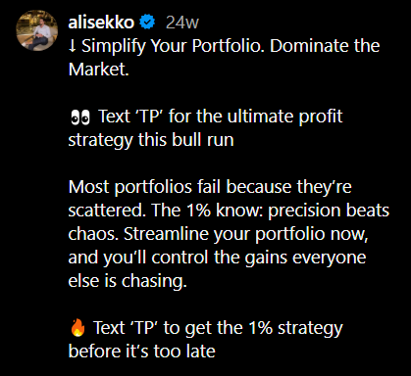Visit the alisekko username link
411x376 pixels.
[101, 23]
